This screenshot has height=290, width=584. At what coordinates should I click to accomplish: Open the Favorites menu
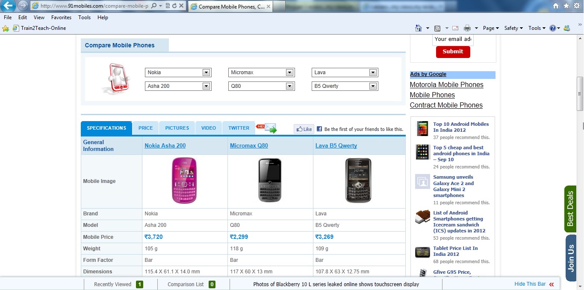pyautogui.click(x=61, y=17)
